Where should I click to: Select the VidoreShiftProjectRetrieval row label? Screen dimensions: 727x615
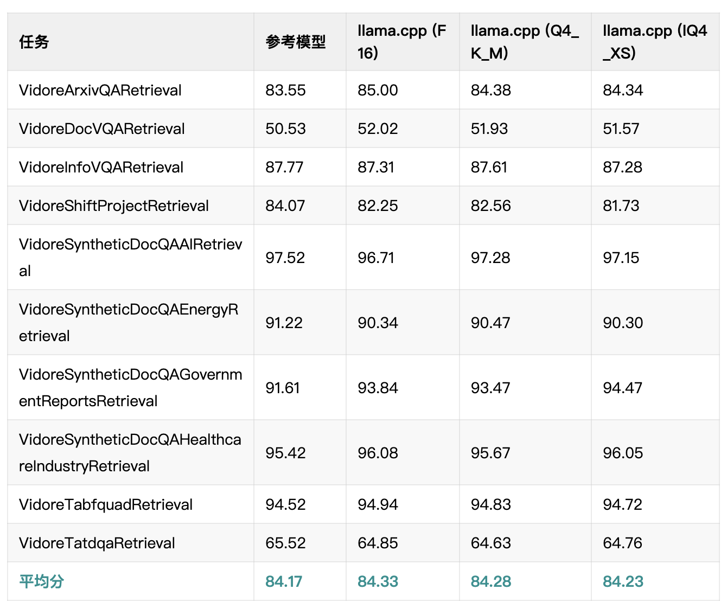pyautogui.click(x=114, y=206)
